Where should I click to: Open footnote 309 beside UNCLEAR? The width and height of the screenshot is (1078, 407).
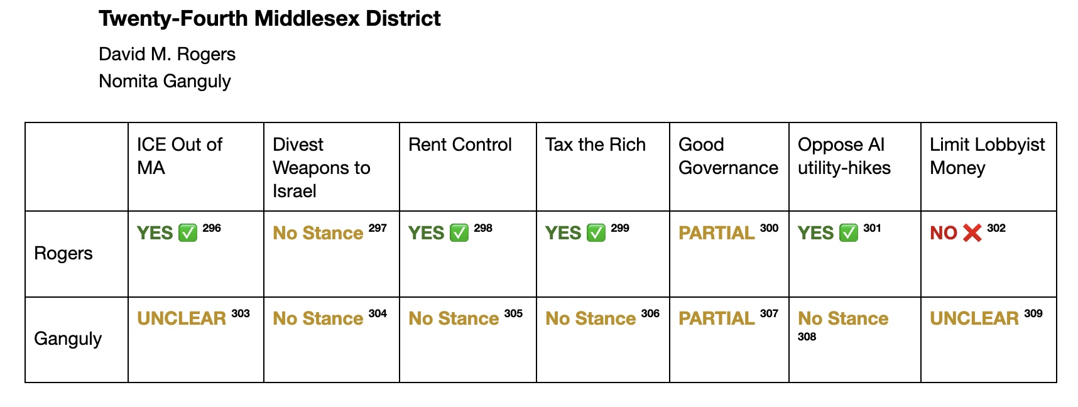[1033, 313]
